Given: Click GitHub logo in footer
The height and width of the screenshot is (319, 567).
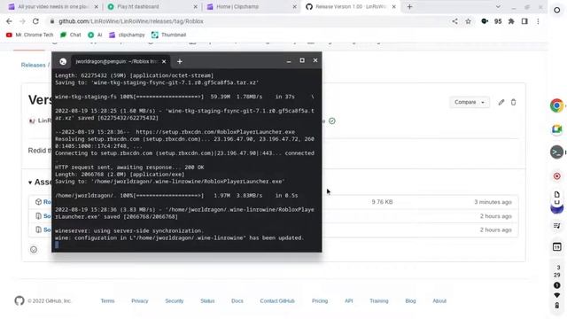Looking at the screenshot, I should [19, 300].
